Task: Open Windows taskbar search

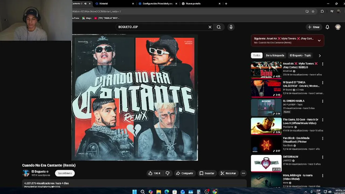Action: click(x=143, y=192)
